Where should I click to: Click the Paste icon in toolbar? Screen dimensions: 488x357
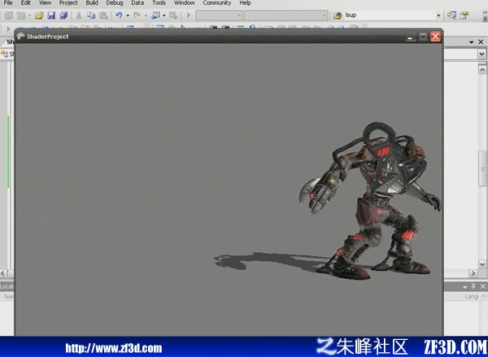103,15
